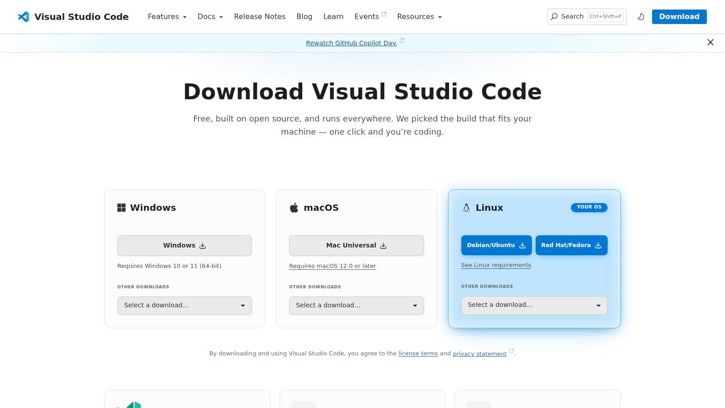Download the Windows build
This screenshot has width=725, height=408.
(184, 246)
